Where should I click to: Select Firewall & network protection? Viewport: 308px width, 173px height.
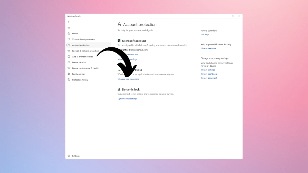(85, 51)
